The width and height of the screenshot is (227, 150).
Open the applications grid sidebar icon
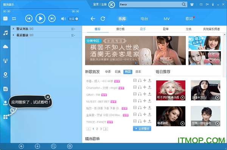(x=6, y=117)
